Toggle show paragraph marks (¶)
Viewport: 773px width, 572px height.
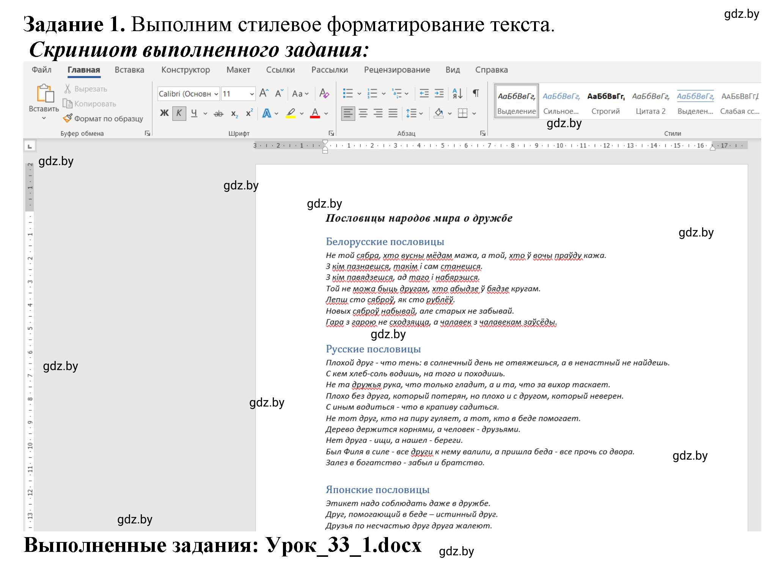(x=476, y=93)
